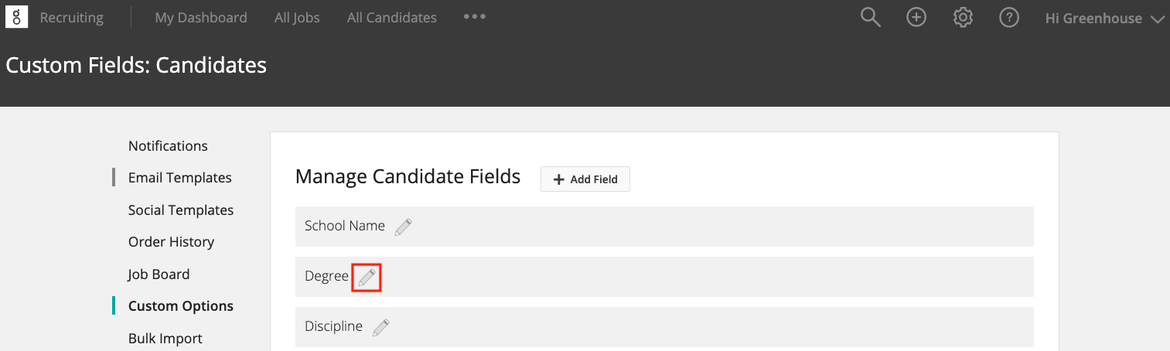Edit the School Name field pencil
The width and height of the screenshot is (1170, 351).
pos(404,227)
